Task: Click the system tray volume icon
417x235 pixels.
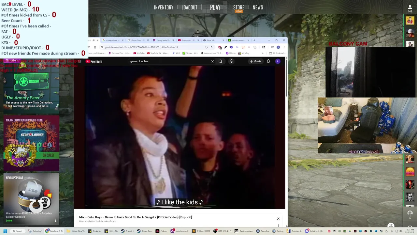Action: 401,231
